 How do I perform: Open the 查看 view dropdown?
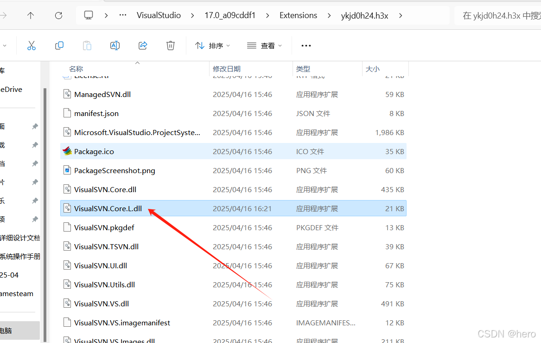tap(265, 45)
